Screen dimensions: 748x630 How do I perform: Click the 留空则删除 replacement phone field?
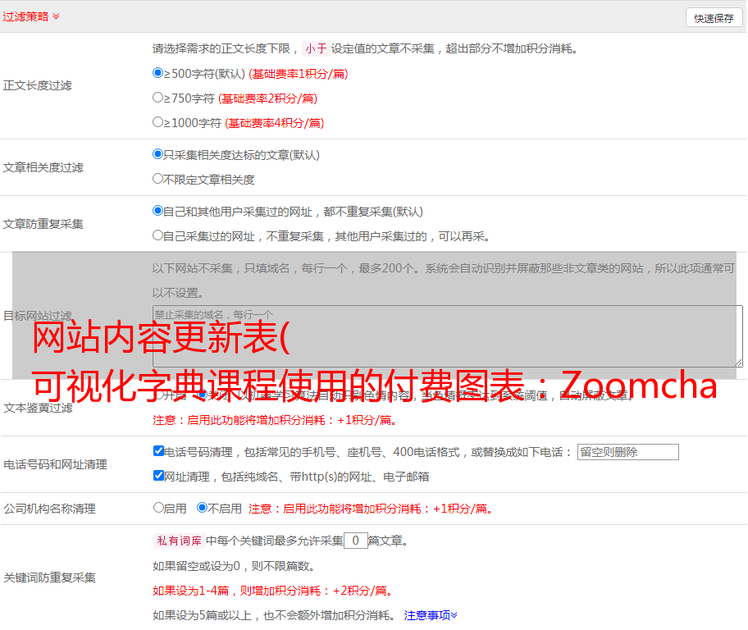[x=627, y=452]
